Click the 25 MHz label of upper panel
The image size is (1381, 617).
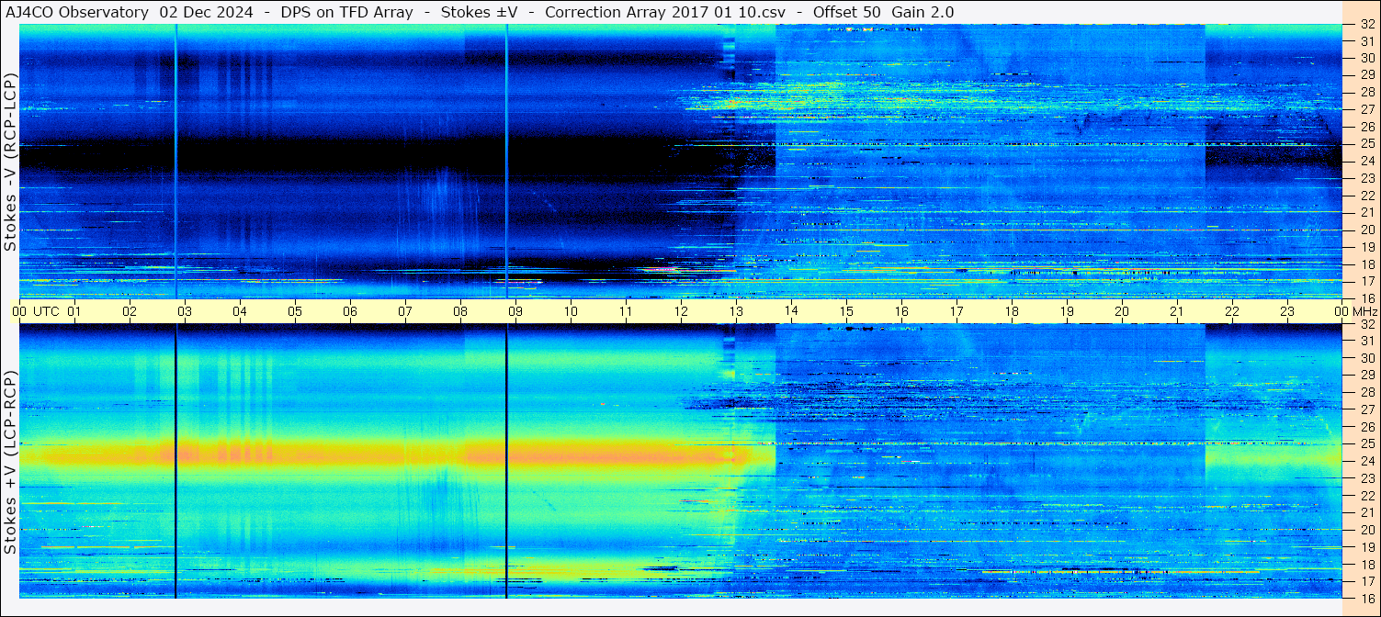1366,143
